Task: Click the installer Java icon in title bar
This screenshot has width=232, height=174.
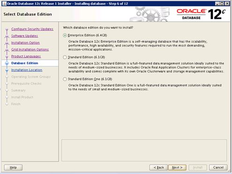Action: click(x=5, y=4)
